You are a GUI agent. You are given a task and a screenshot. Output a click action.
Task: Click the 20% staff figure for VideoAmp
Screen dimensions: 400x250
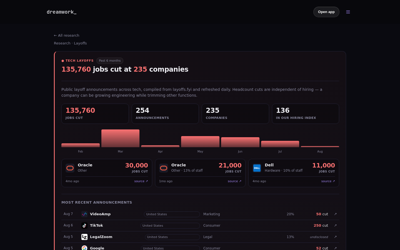coord(290,214)
